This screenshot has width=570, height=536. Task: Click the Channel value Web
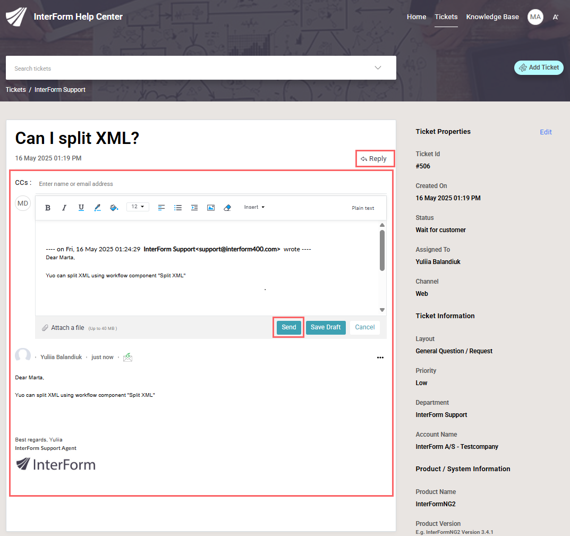(x=422, y=294)
